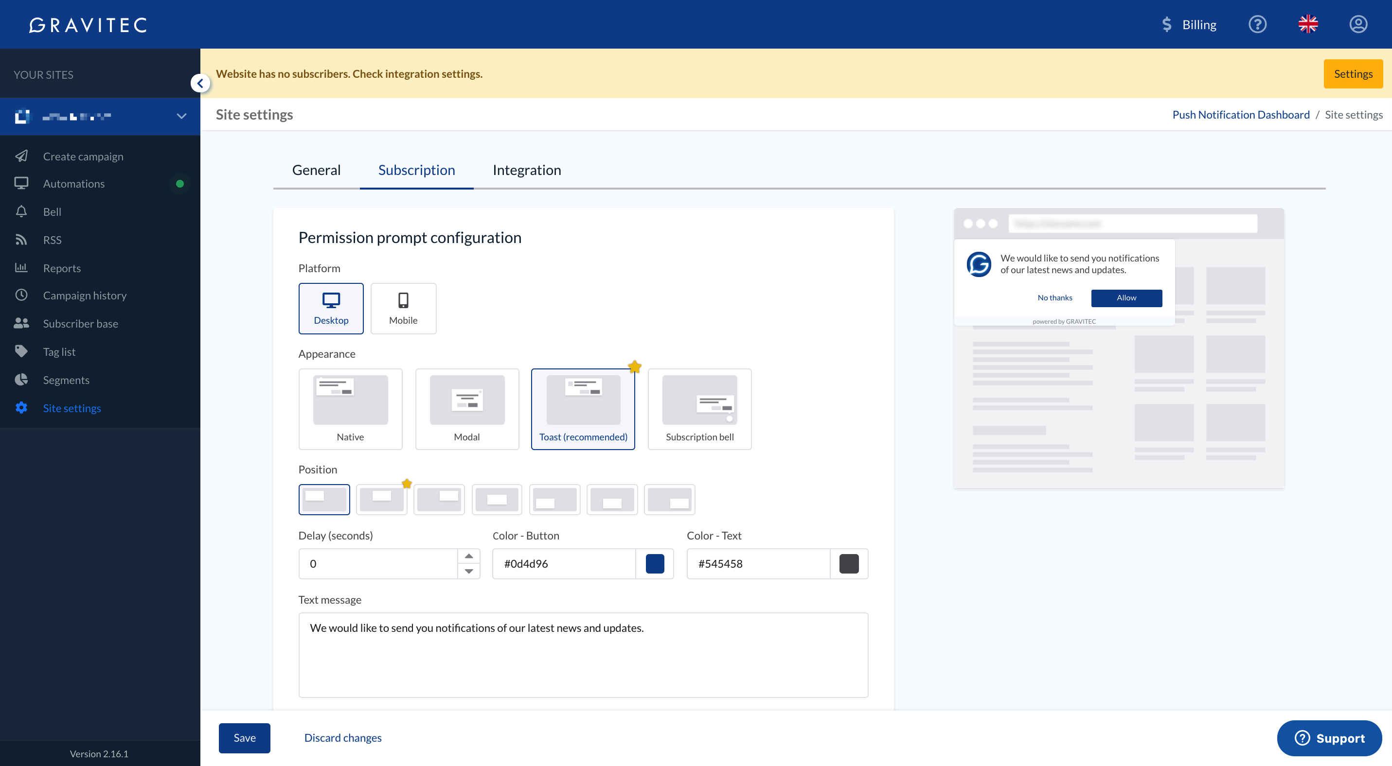Image resolution: width=1392 pixels, height=766 pixels.
Task: Set position to bottom-center
Action: click(x=612, y=499)
